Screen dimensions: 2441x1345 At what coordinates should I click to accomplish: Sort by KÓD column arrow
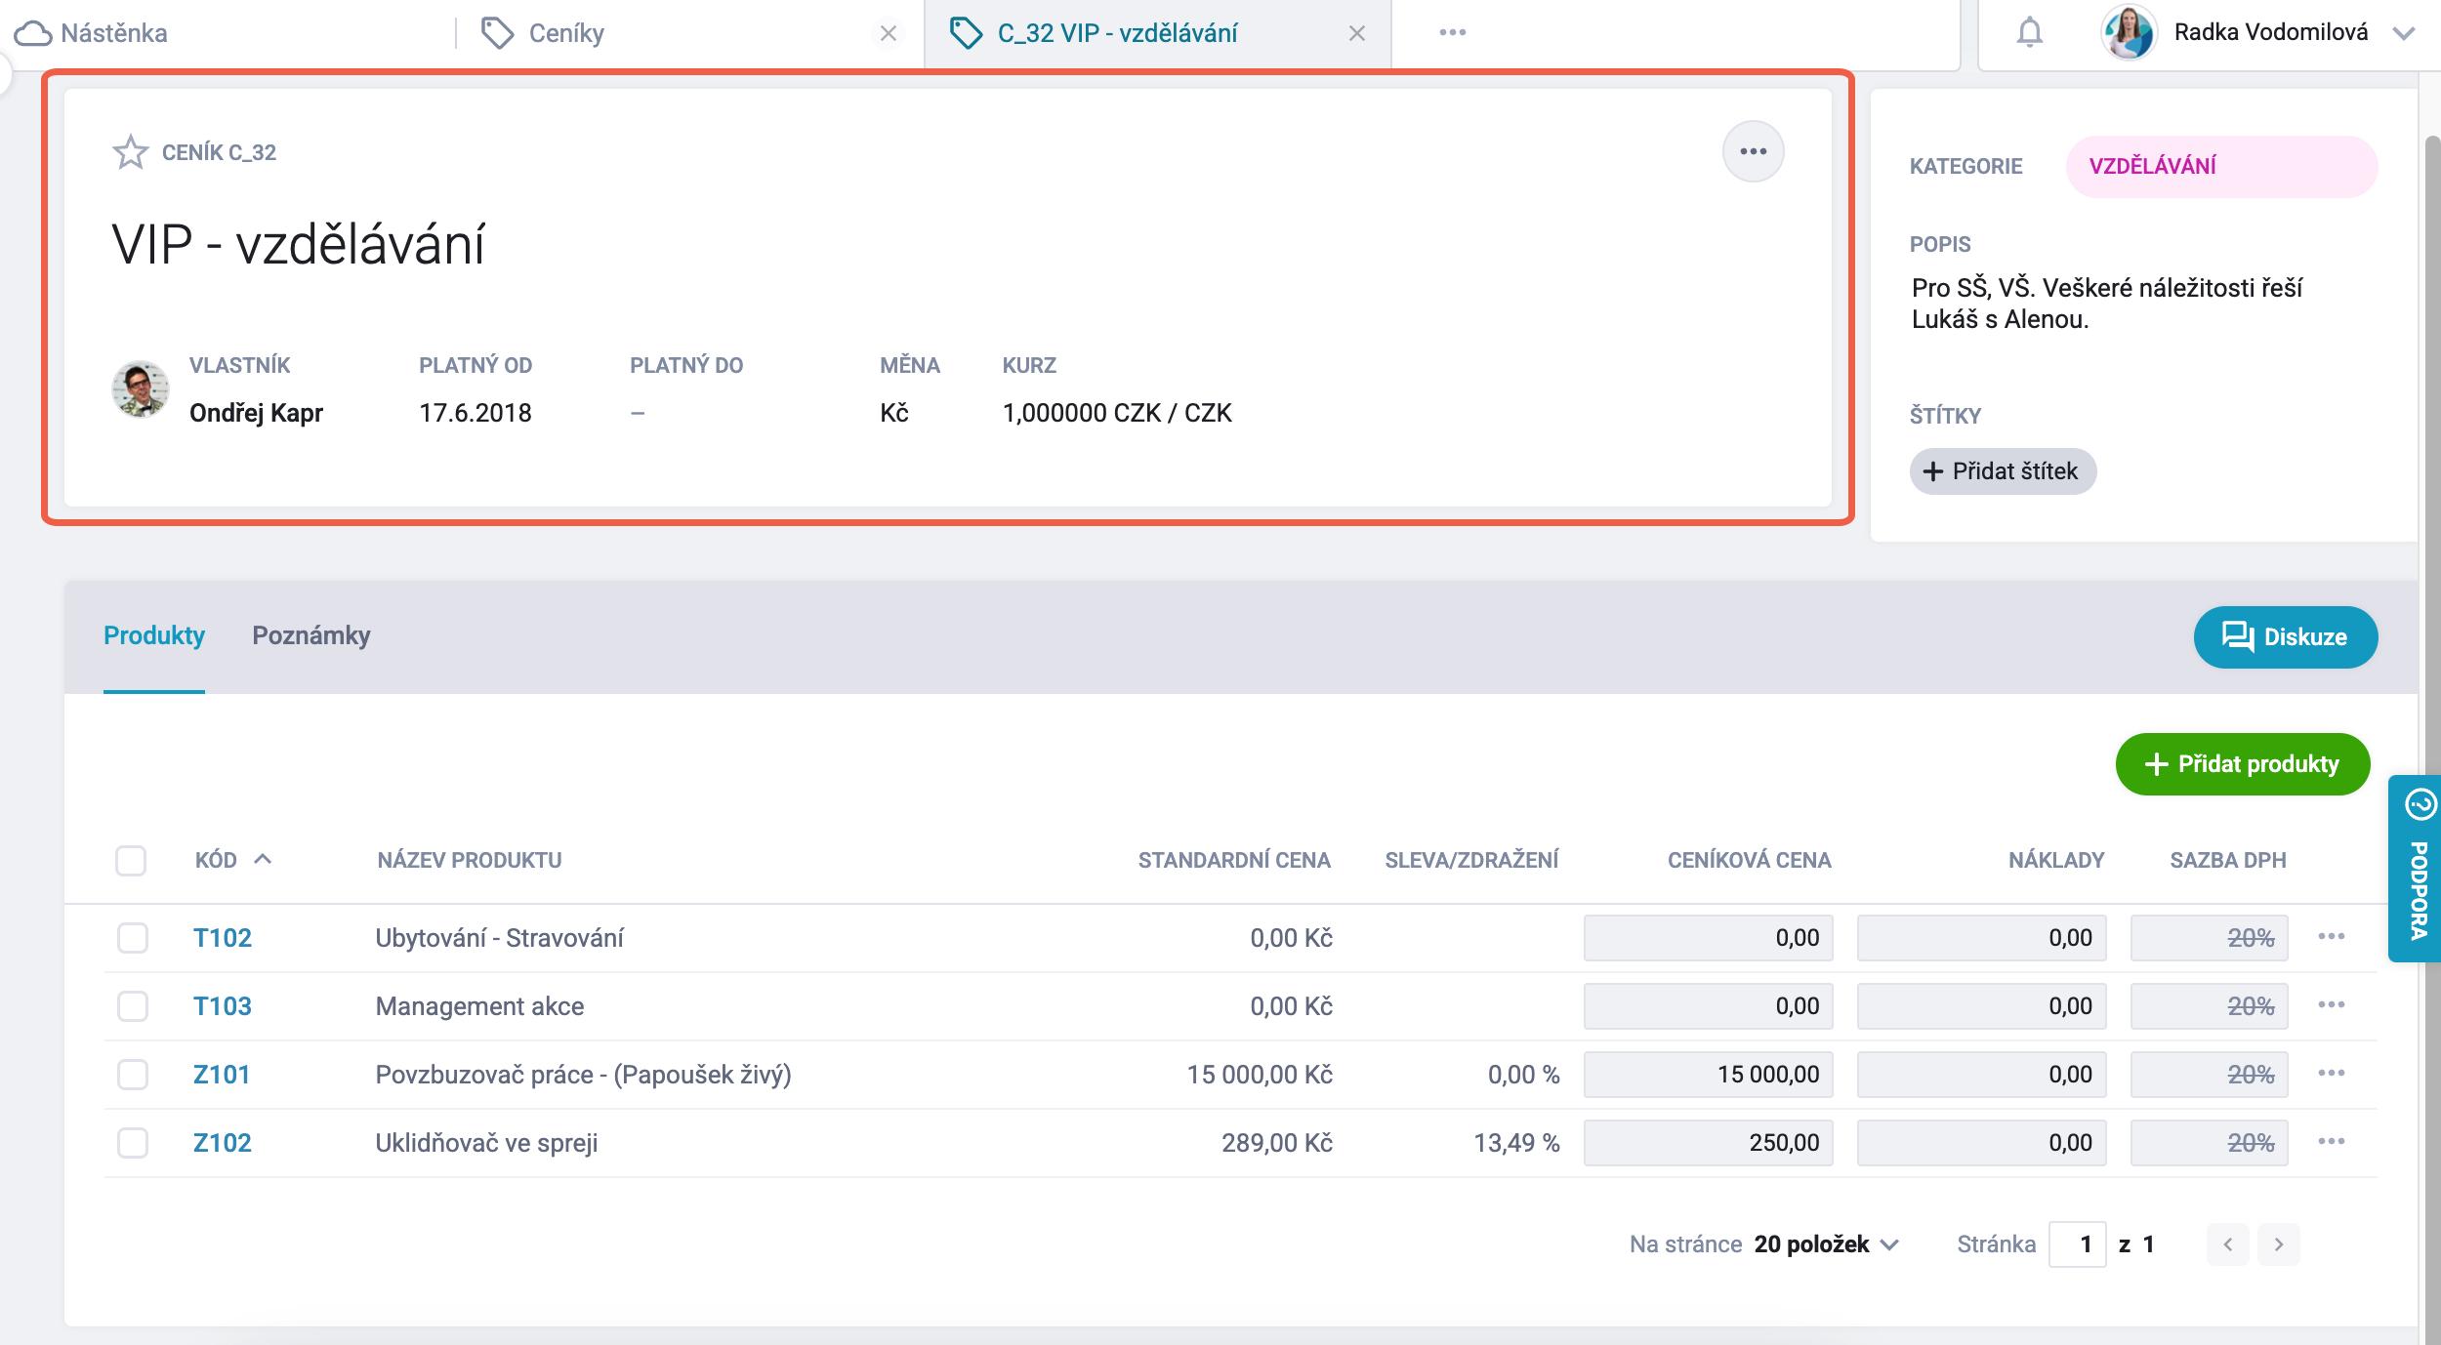point(262,859)
